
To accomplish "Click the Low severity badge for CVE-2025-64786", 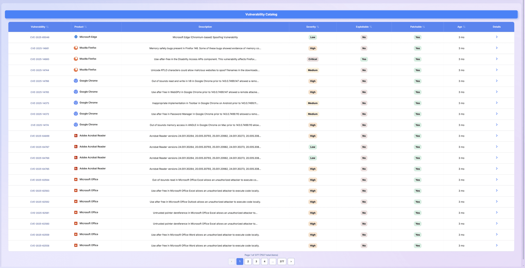I will tap(313, 158).
